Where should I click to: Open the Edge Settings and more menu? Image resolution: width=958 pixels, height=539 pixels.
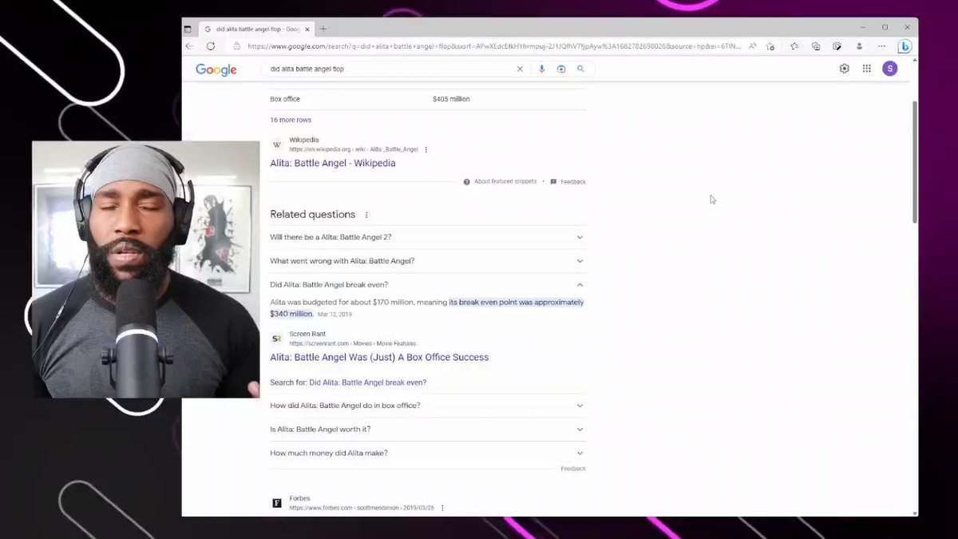(881, 46)
